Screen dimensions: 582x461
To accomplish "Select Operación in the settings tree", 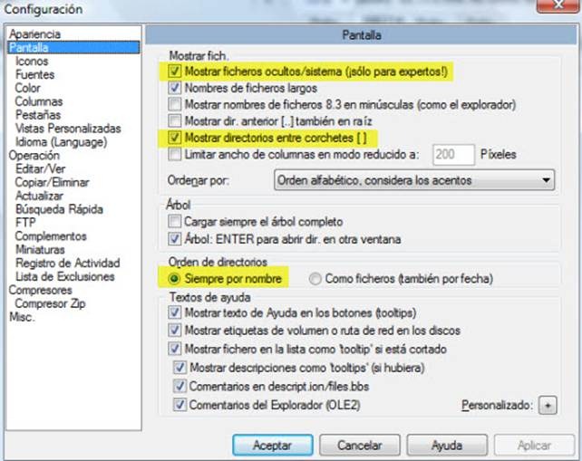I will [x=34, y=156].
